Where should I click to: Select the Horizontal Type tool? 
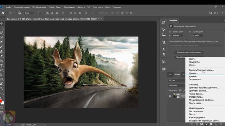click(1, 65)
